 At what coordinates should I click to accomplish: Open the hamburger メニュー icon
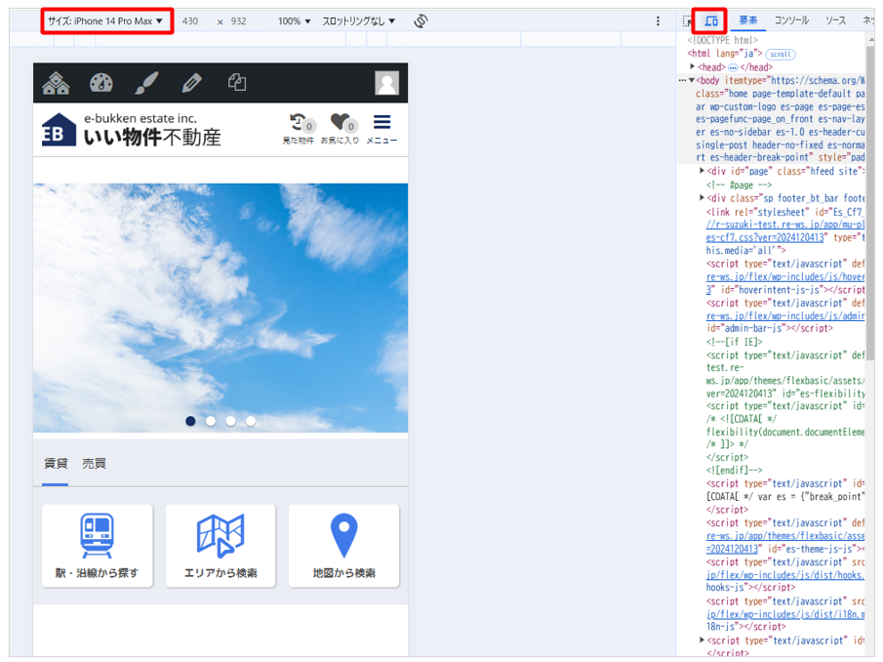tap(381, 128)
